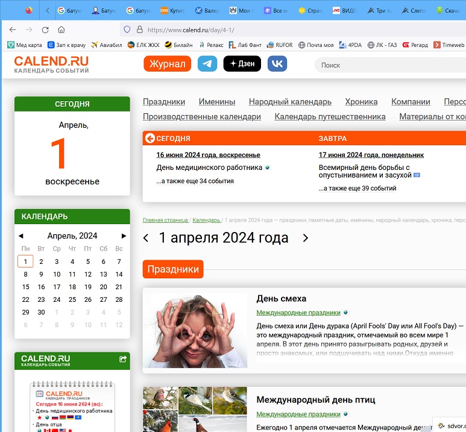Open the ЕЛК ЖКХ bookmark

point(143,45)
